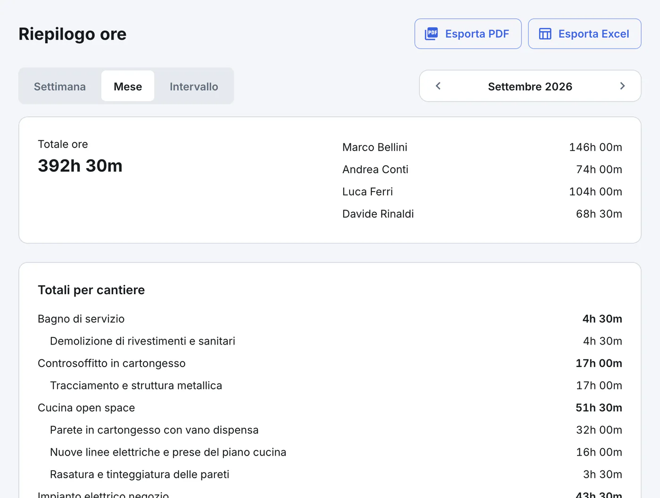
Task: Select the Mese tab
Action: coord(128,86)
